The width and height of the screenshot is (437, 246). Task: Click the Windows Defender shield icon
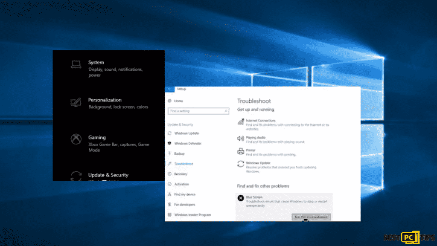[x=169, y=143]
